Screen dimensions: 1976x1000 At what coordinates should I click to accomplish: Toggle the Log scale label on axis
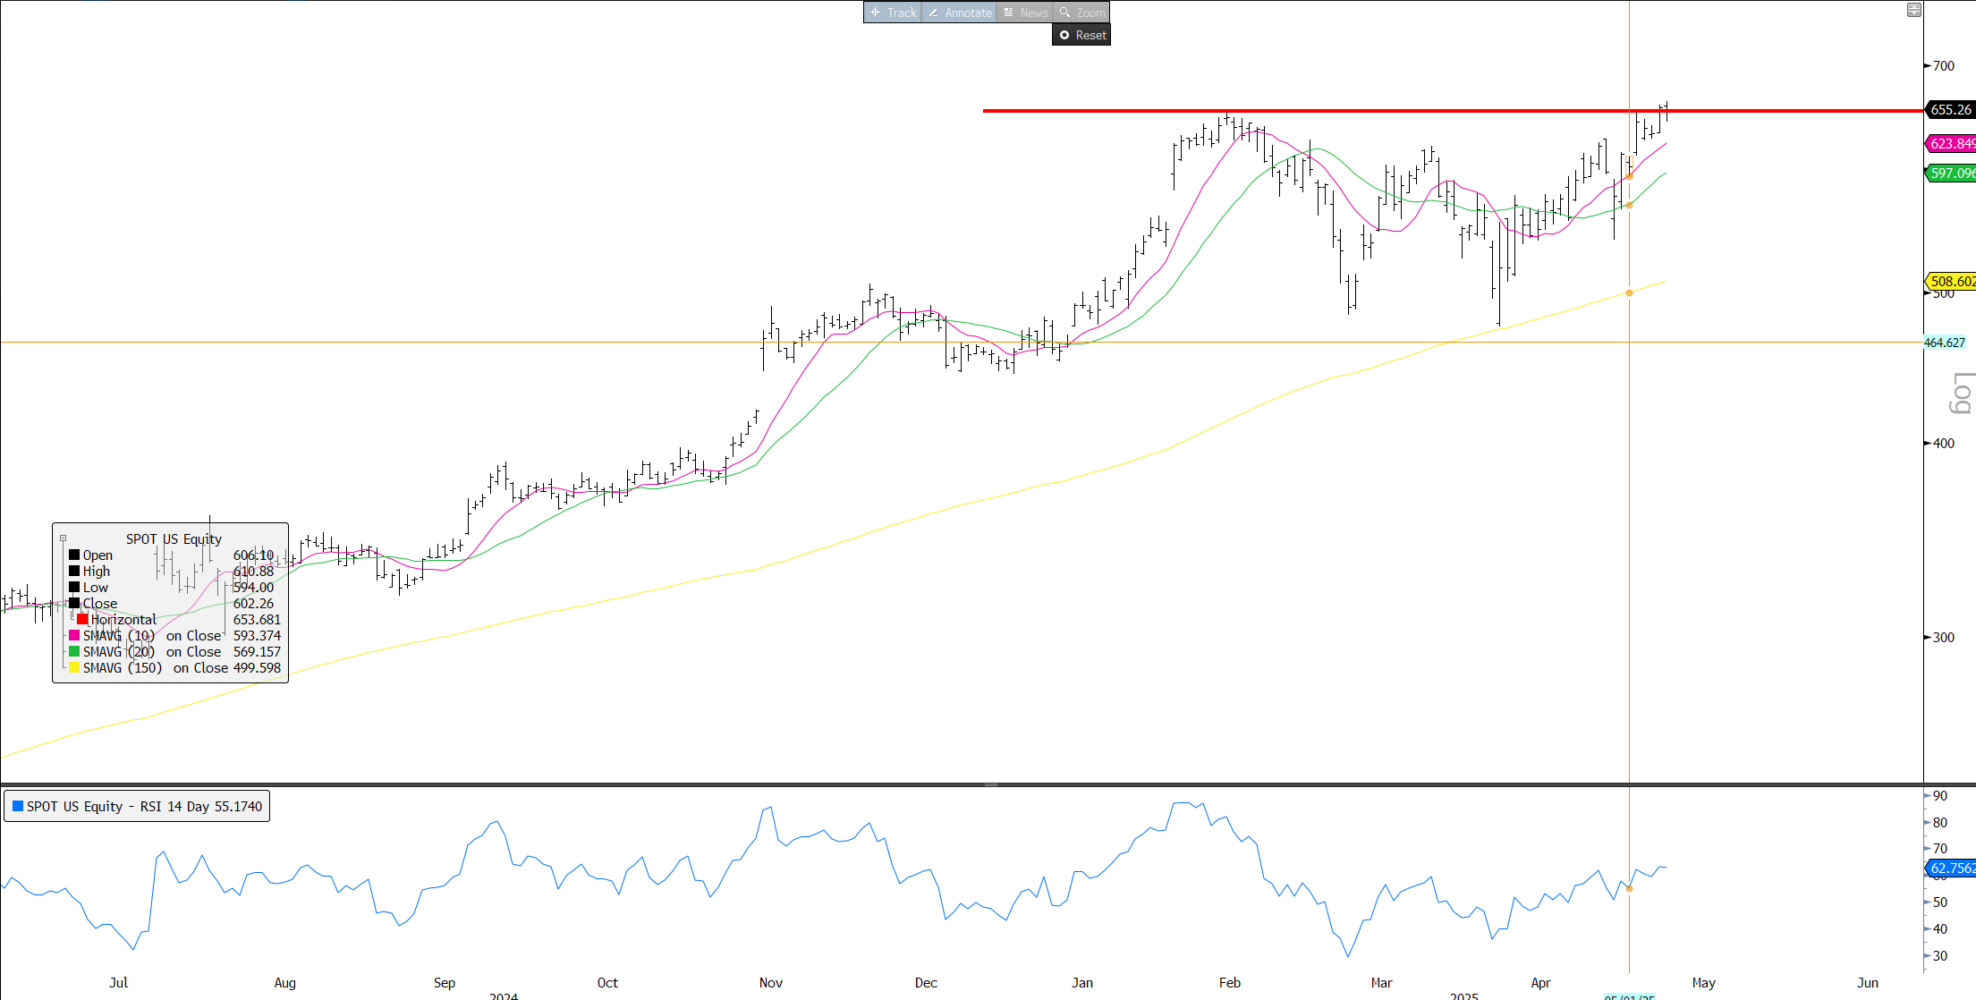(x=1961, y=394)
